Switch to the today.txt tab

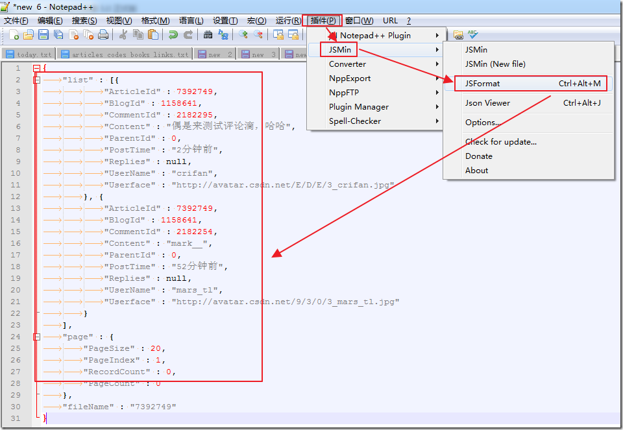29,54
